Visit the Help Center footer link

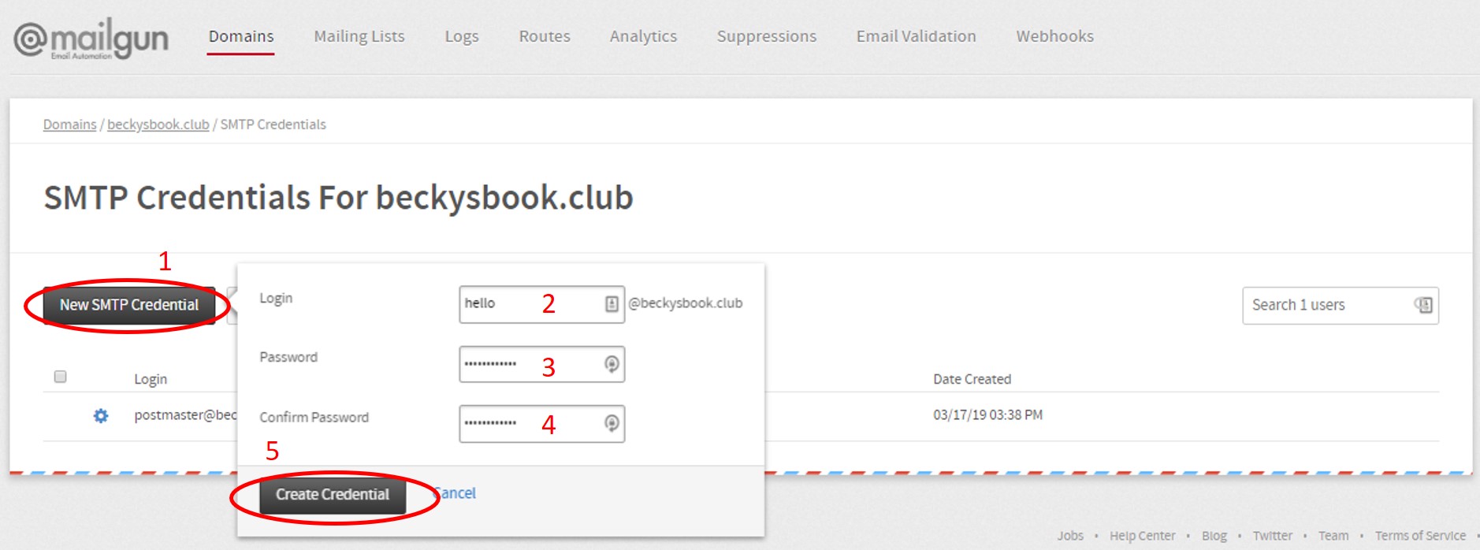tap(1143, 536)
